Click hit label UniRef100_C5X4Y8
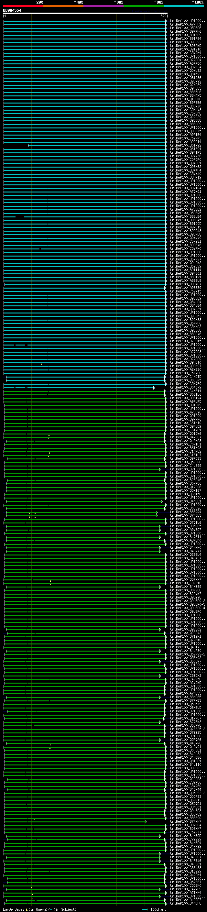The width and height of the screenshot is (207, 912). [185, 110]
